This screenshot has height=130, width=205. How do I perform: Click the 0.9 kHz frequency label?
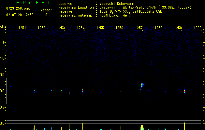coord(2,75)
